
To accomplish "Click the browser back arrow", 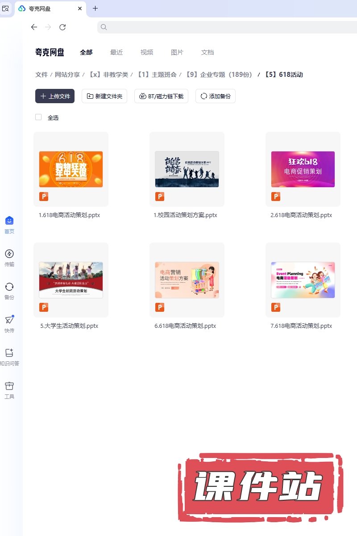I will 34,27.
